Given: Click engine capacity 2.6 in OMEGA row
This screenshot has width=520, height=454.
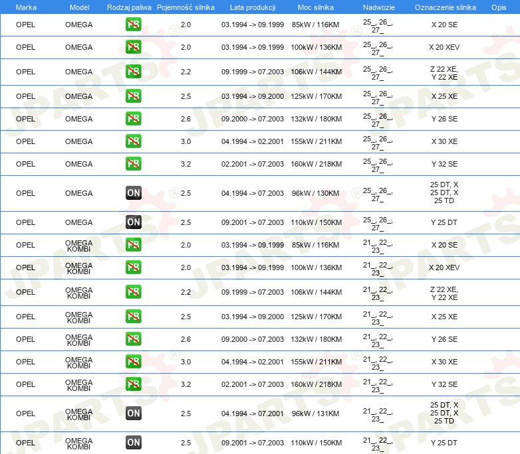Looking at the screenshot, I should click(x=186, y=119).
